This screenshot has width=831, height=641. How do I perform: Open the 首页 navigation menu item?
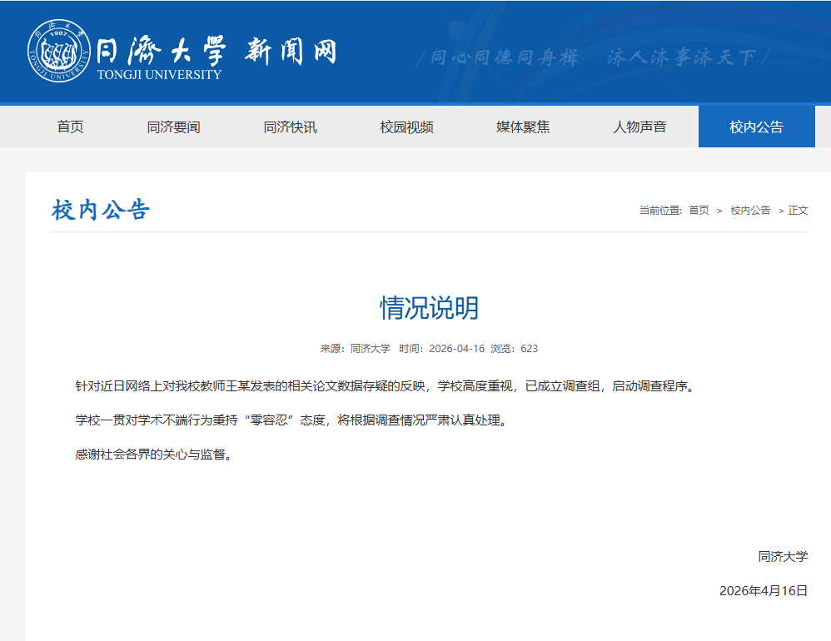[69, 126]
